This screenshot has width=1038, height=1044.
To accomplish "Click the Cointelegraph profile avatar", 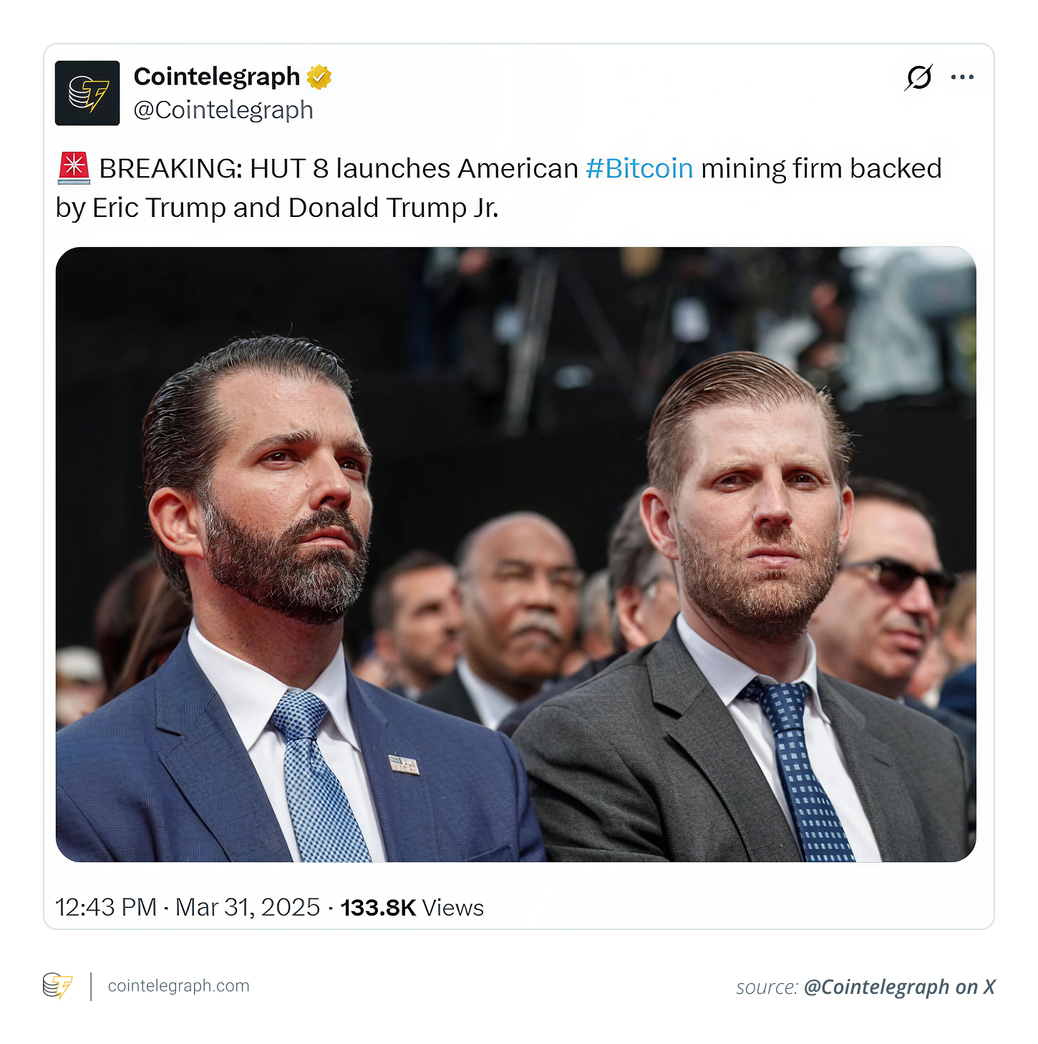I will click(87, 93).
